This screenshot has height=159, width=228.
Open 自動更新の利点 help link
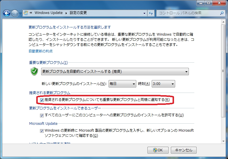pyautogui.click(x=41, y=51)
